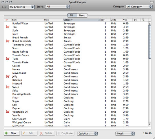This screenshot has height=139, width=155.
Task: Select the Pepper item
Action: point(16,108)
